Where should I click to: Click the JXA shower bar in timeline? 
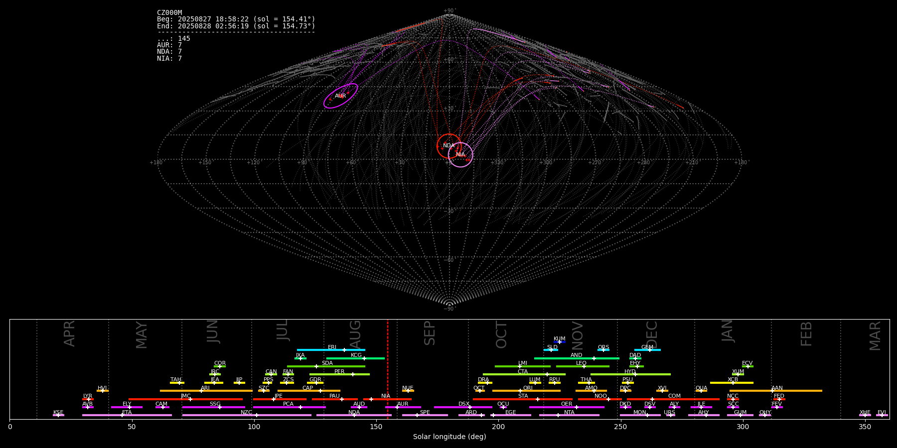[x=300, y=358]
